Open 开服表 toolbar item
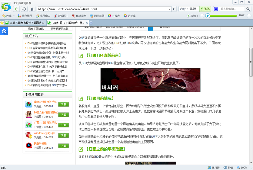Screen dimensions: 253x170 pos(114,16)
